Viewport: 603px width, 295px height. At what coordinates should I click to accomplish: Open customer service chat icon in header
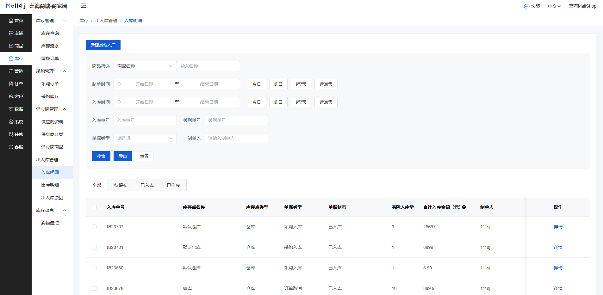point(526,7)
